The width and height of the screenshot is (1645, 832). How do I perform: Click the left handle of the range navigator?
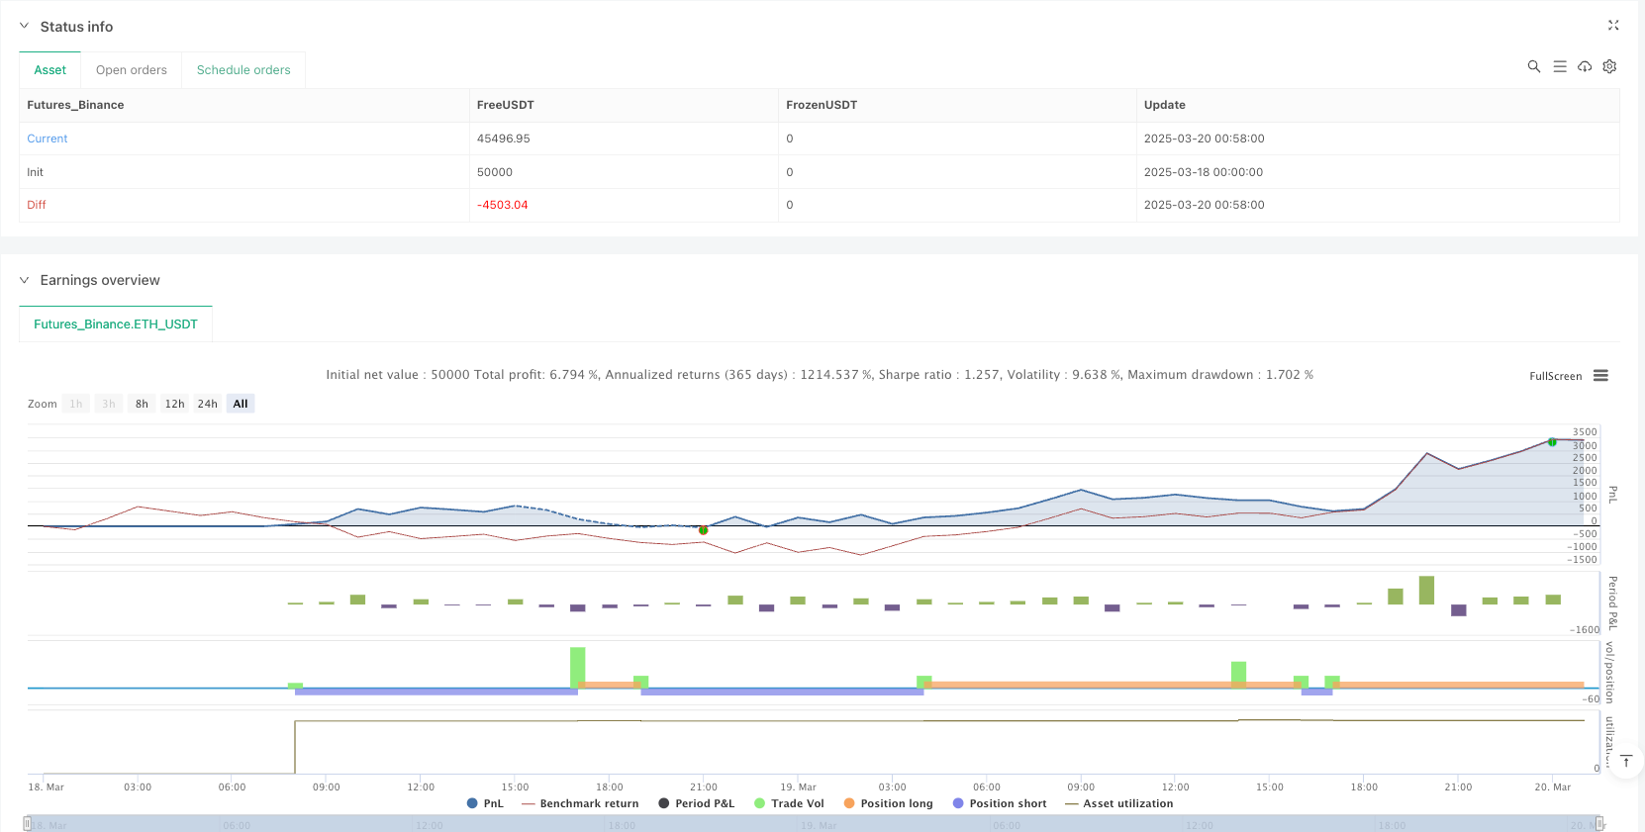(28, 823)
